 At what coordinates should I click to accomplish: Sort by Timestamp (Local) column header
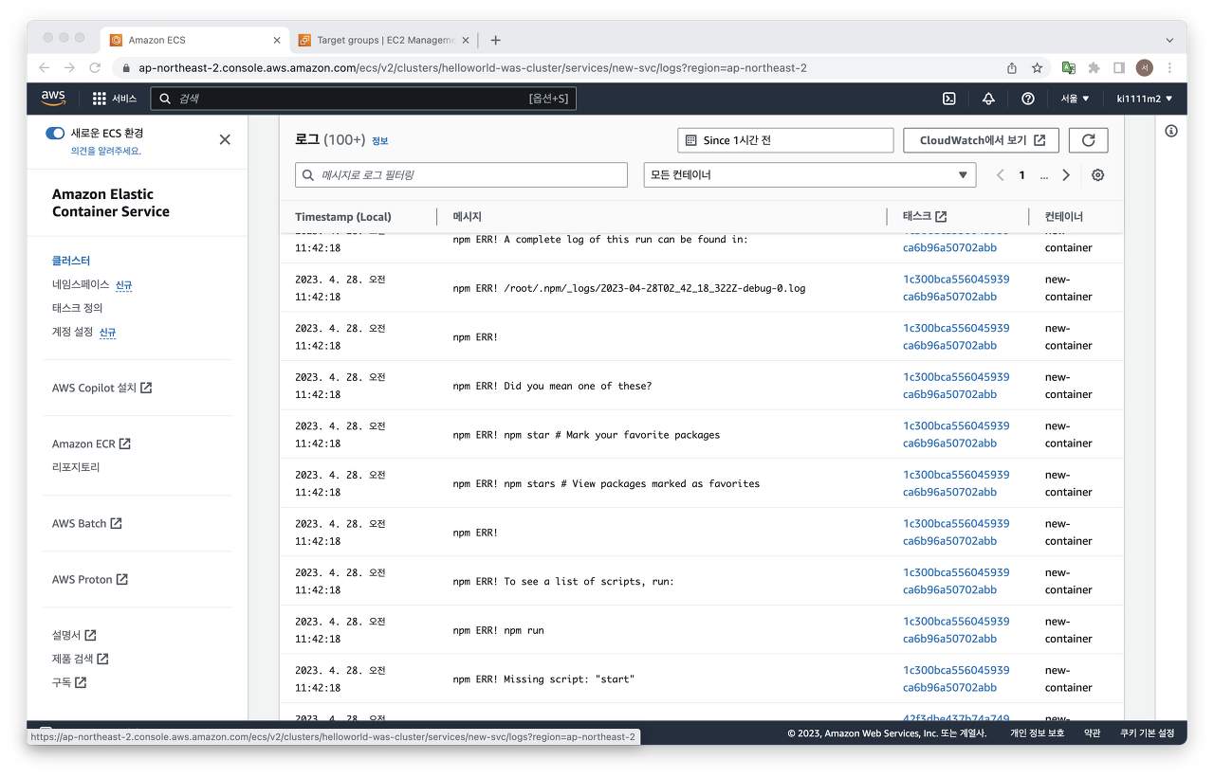(x=342, y=217)
